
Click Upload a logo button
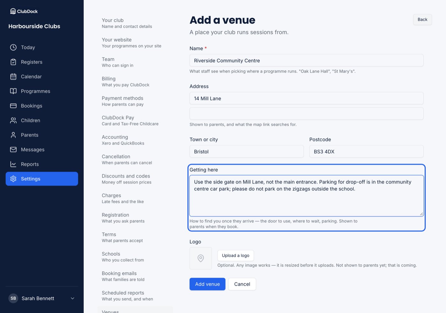point(236,255)
